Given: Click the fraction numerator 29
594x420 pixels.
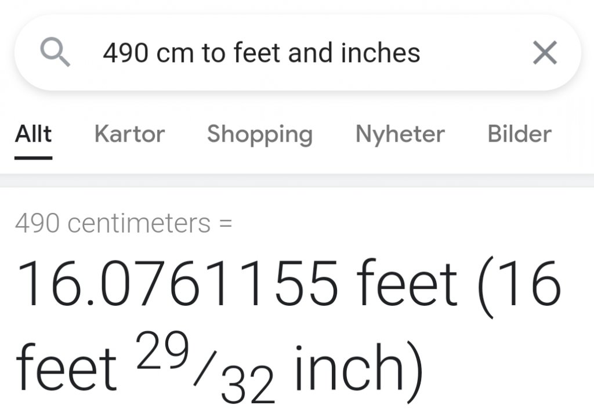Looking at the screenshot, I should pyautogui.click(x=162, y=350).
